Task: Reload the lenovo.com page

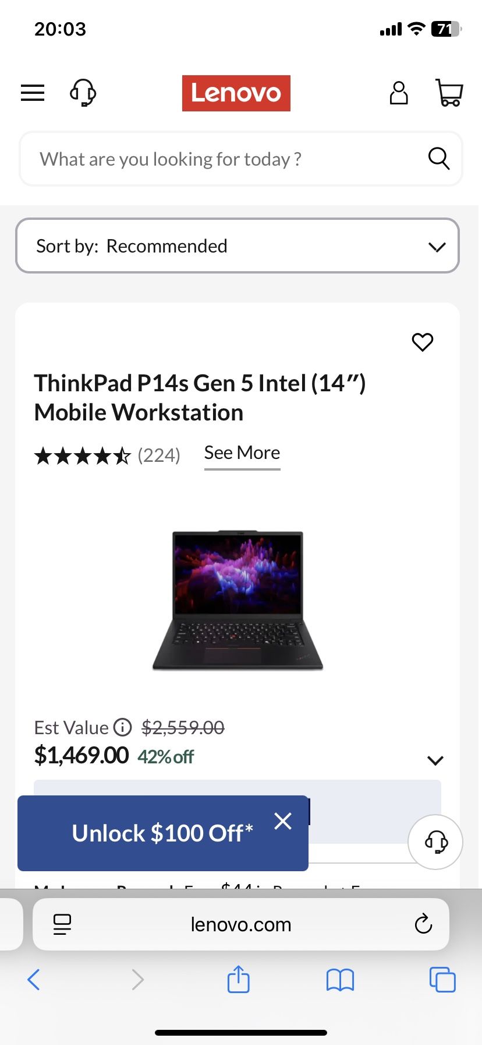Action: pyautogui.click(x=423, y=924)
